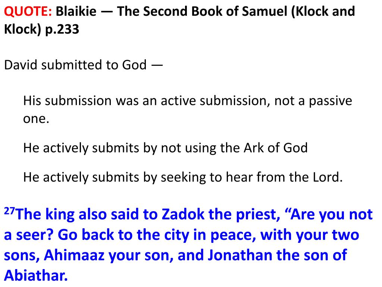The width and height of the screenshot is (382, 287).
Task: Select the word 'one.' ending the first bullet
Action: pos(36,119)
